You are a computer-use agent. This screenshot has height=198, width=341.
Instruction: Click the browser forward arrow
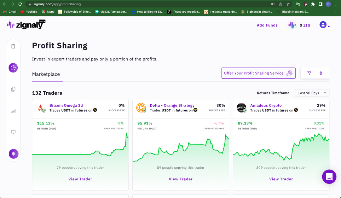(12, 4)
